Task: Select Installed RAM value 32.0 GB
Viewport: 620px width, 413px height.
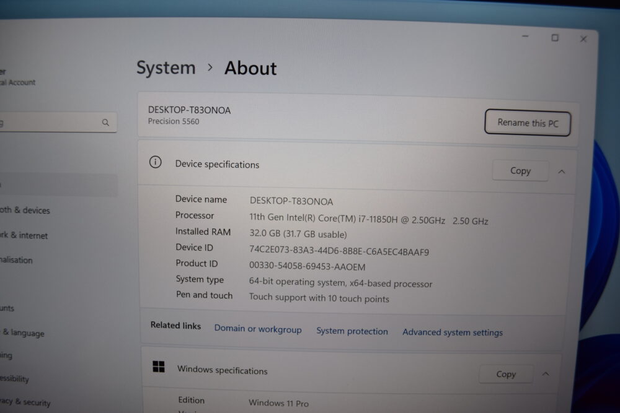Action: (x=298, y=233)
